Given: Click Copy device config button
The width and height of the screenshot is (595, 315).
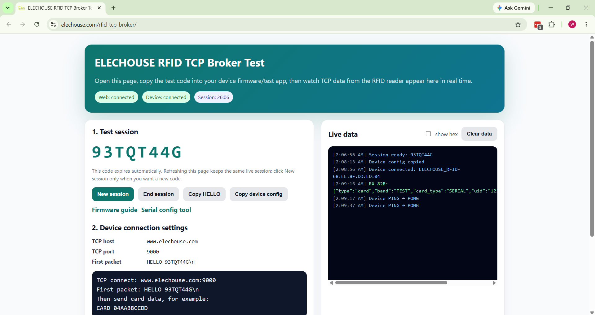Looking at the screenshot, I should (x=258, y=194).
